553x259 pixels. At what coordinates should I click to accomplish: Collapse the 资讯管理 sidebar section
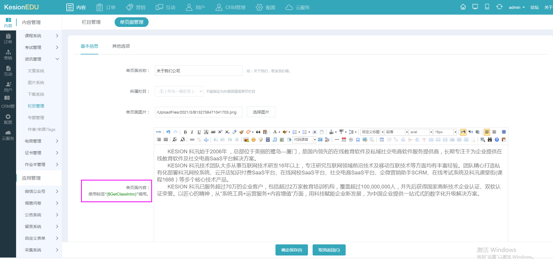(39, 59)
